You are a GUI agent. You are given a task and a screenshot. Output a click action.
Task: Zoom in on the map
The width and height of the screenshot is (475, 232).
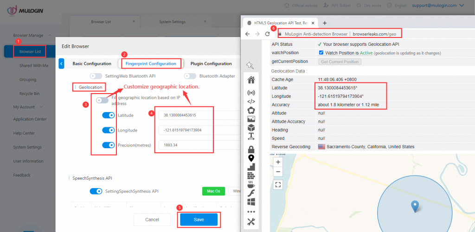pos(278,162)
